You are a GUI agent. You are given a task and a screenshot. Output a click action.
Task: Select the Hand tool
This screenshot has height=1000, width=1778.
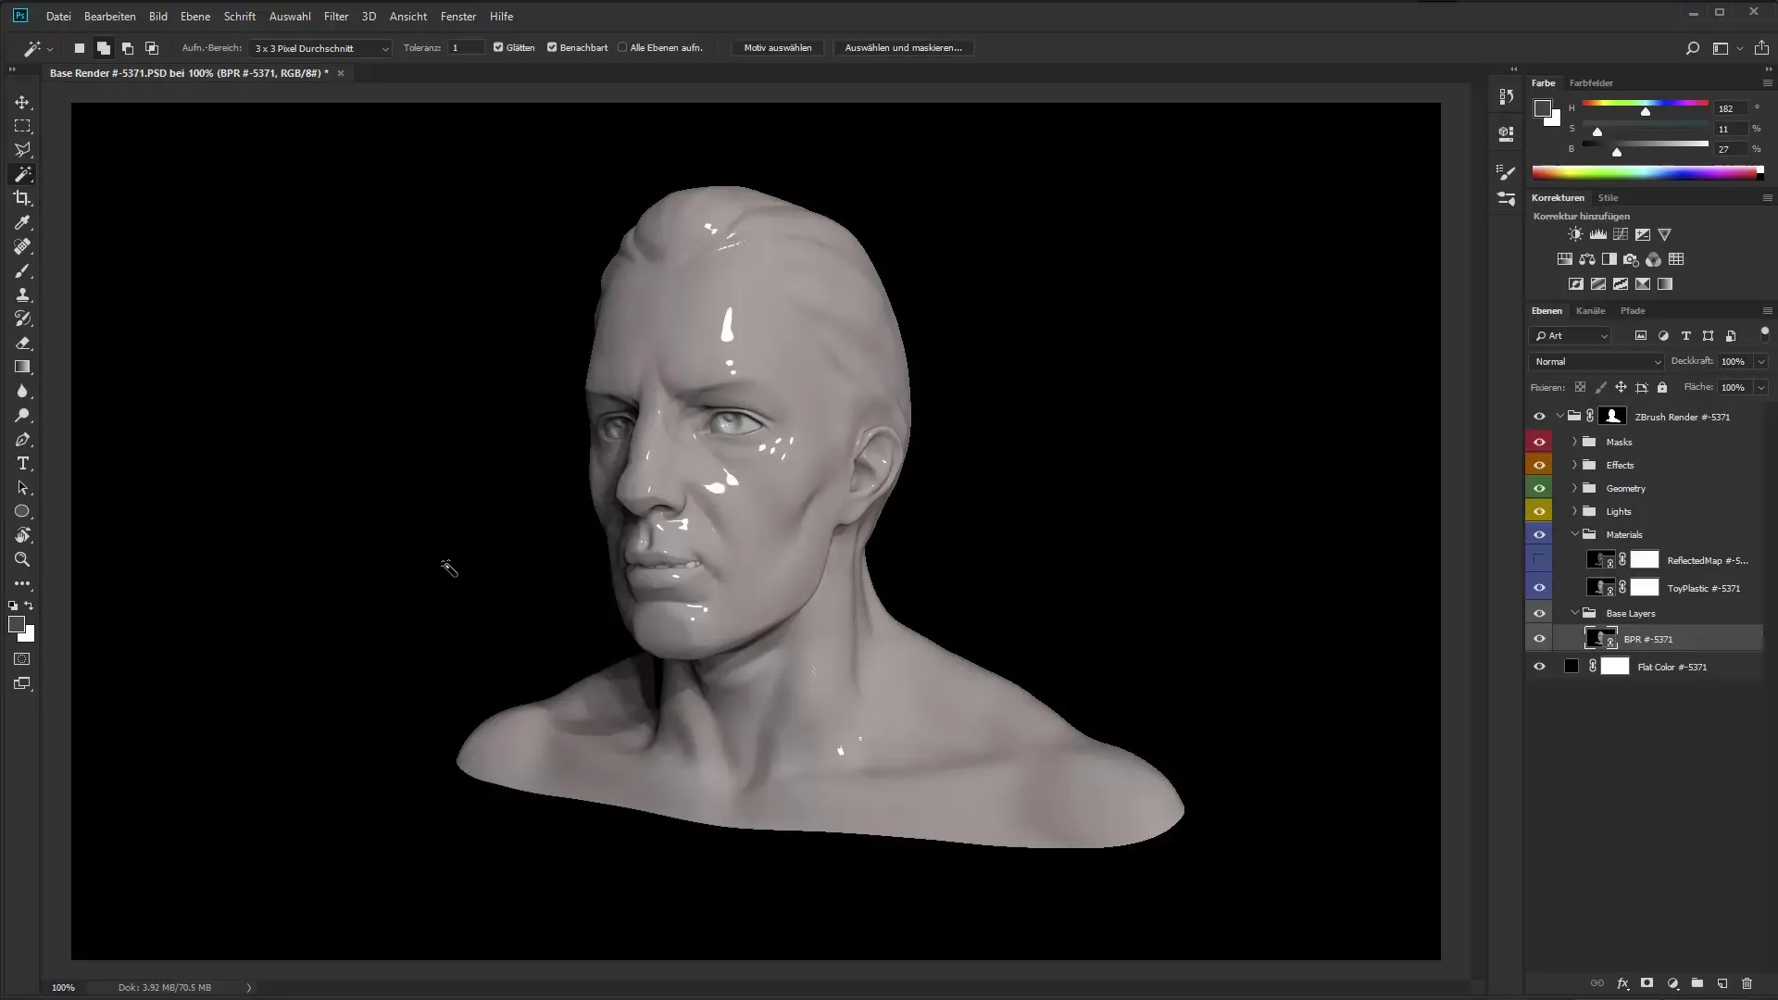(x=22, y=535)
